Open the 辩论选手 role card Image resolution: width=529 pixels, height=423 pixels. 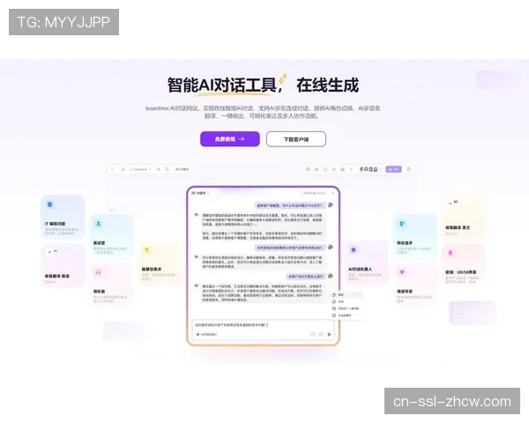coord(415,236)
